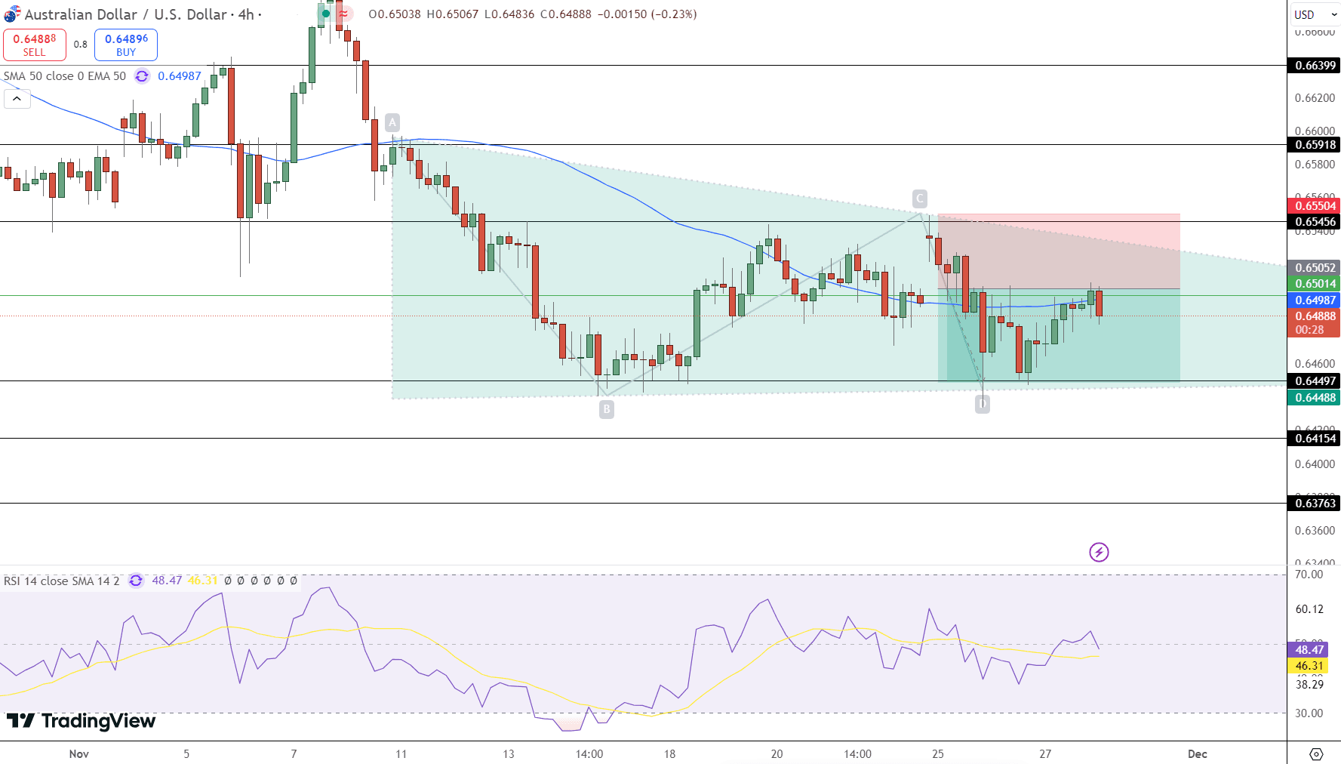The width and height of the screenshot is (1341, 764).
Task: Click the Nov date on time axis
Action: (79, 753)
